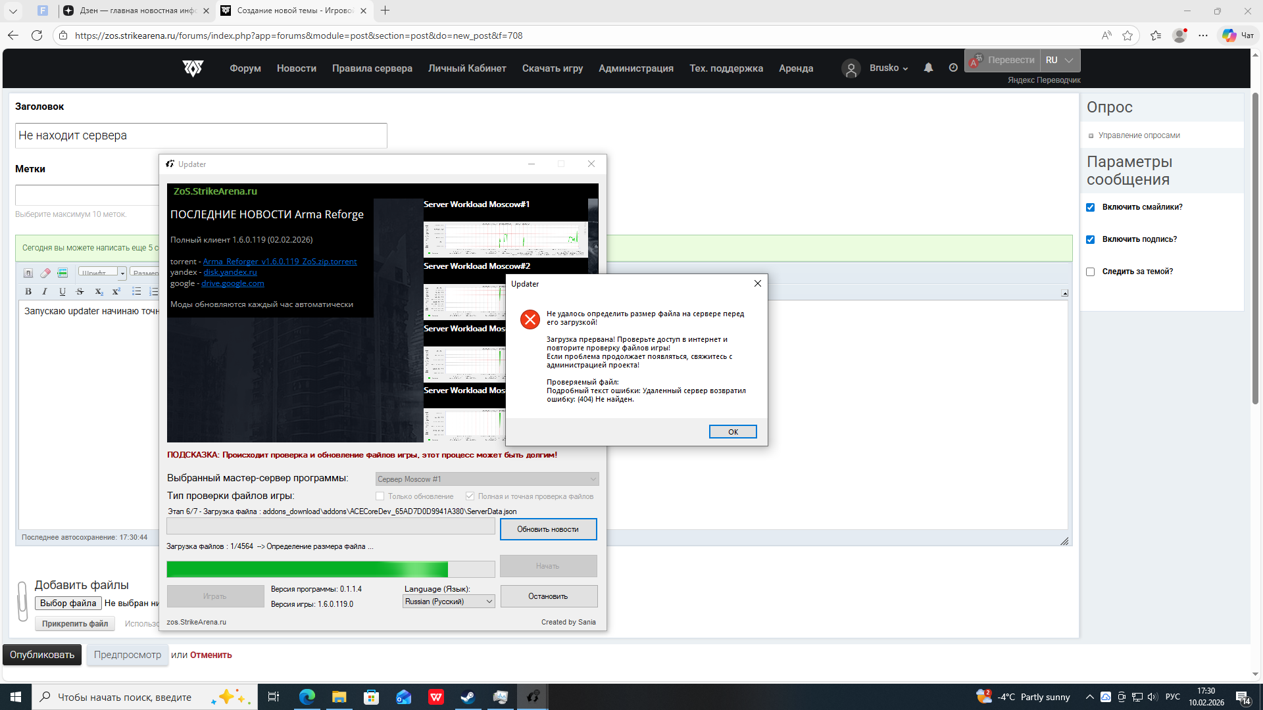This screenshot has width=1263, height=710.
Task: Enable 'Следить за темой?' checkbox
Action: coord(1090,272)
